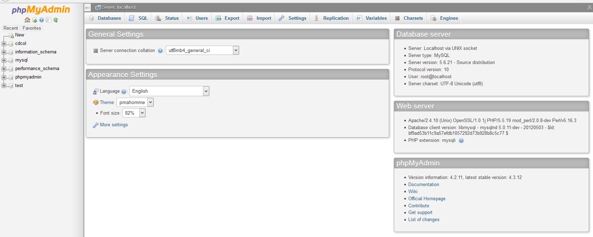The image size is (593, 237).
Task: Open the page-shaped documentation icon under the logo
Action: [x=49, y=20]
